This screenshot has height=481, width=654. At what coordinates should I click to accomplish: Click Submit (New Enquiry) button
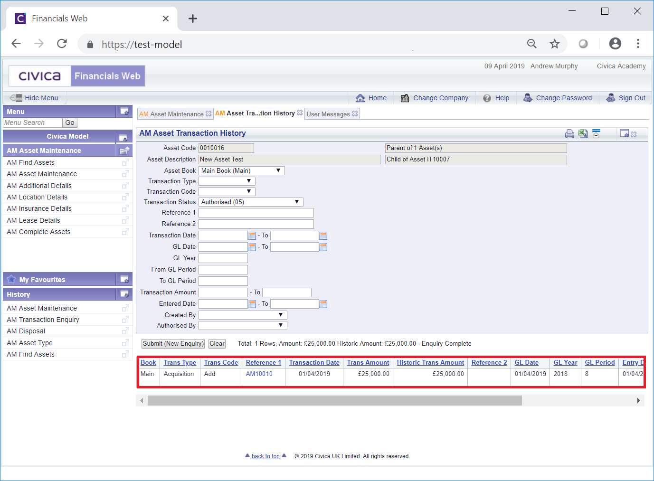(x=173, y=343)
